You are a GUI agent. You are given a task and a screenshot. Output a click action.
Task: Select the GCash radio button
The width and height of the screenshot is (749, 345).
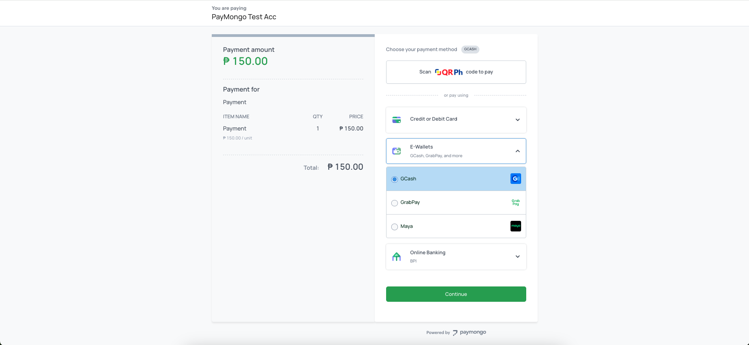pos(394,179)
